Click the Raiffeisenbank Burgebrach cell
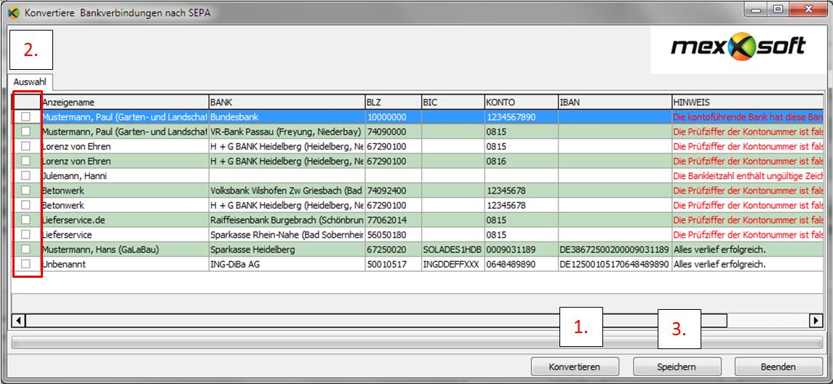833x384 pixels. point(287,220)
